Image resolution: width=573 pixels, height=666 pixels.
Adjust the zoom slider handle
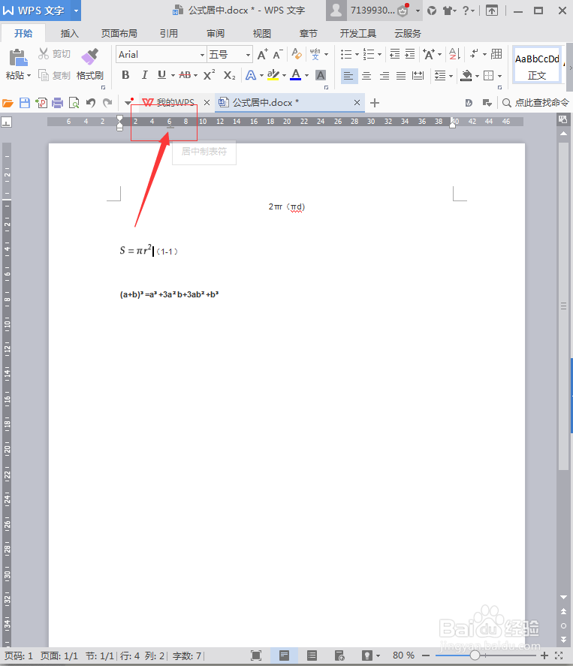point(475,655)
